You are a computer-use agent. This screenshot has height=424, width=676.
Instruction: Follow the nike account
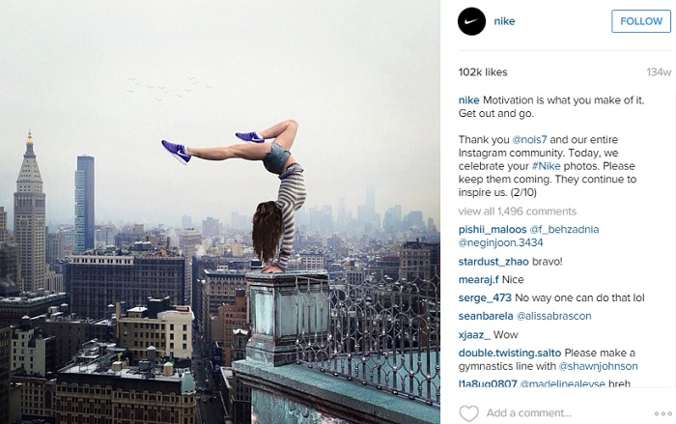(641, 21)
